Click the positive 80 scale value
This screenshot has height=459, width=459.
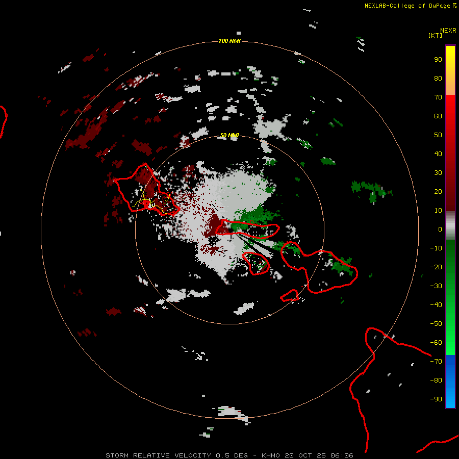(x=438, y=78)
